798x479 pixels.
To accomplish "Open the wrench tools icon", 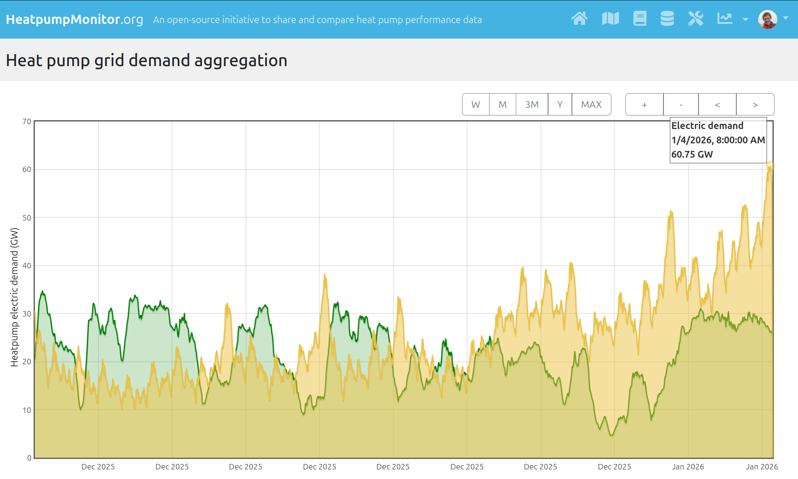I will (696, 19).
